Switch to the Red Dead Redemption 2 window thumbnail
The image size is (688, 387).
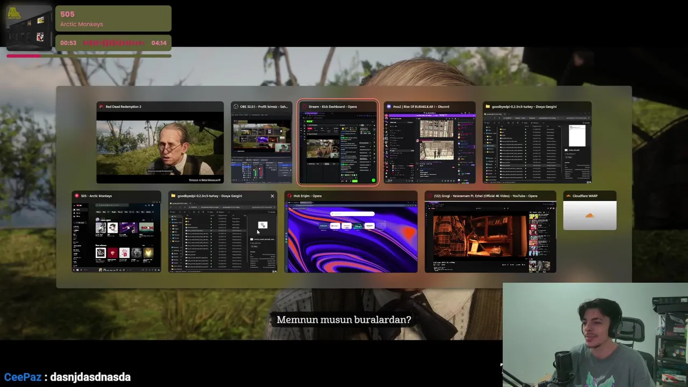click(160, 147)
